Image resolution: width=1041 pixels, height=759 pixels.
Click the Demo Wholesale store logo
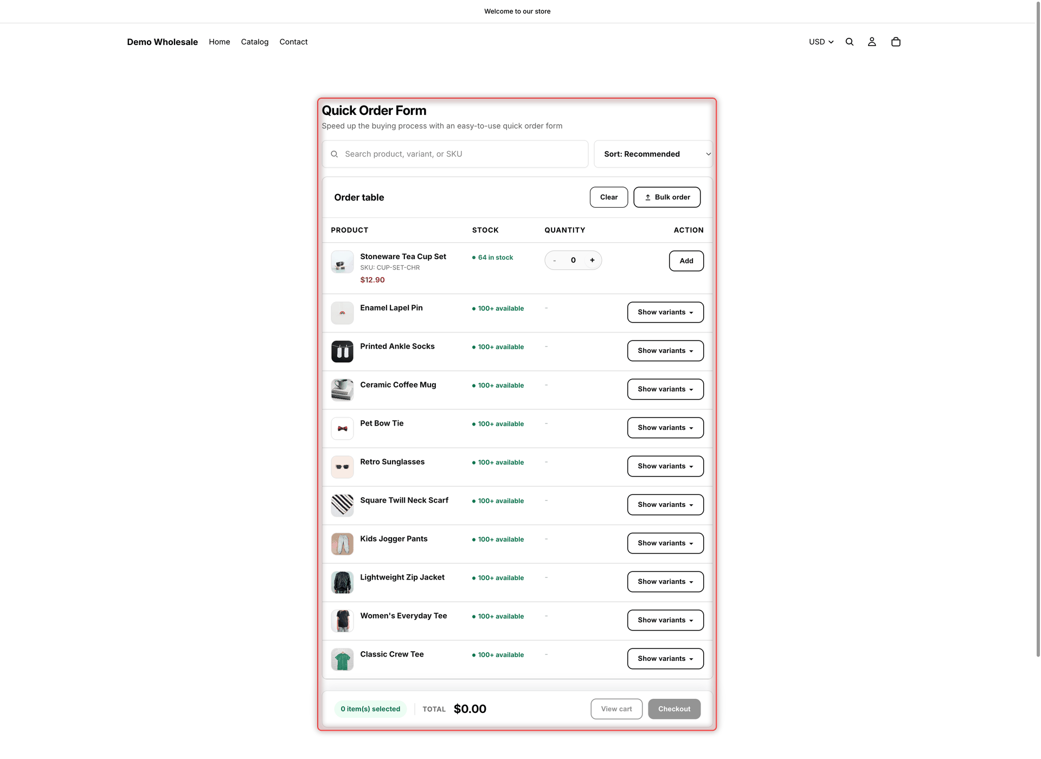[x=162, y=42]
